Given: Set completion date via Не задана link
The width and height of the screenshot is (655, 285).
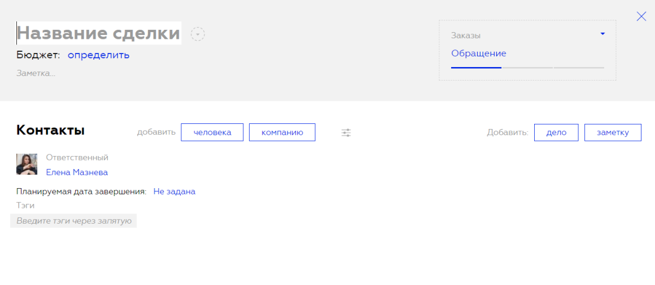Looking at the screenshot, I should [174, 192].
